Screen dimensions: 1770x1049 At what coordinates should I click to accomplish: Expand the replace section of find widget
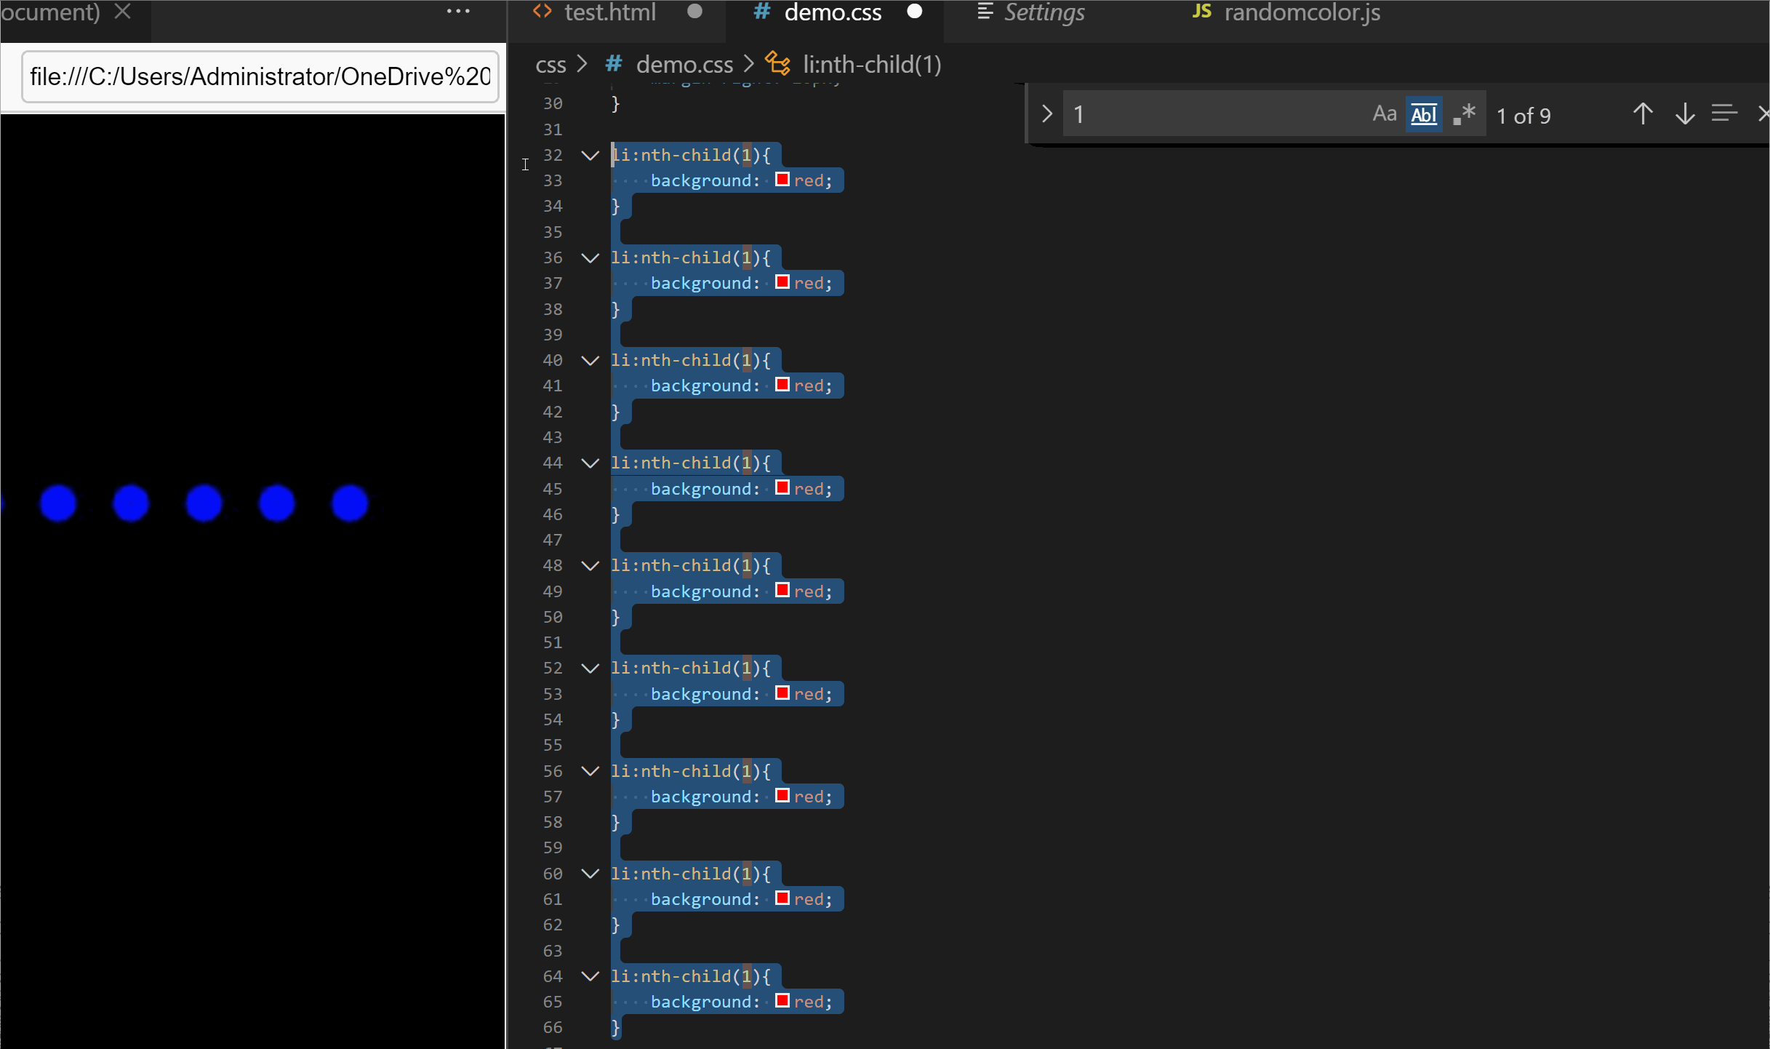(x=1046, y=113)
